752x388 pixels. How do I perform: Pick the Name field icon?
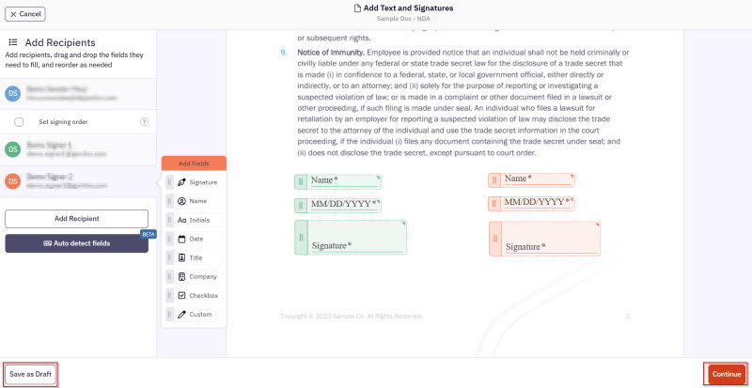[x=182, y=201]
